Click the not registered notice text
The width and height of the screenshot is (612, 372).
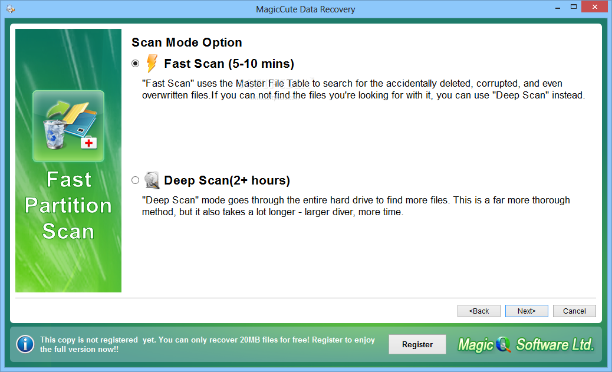(x=208, y=344)
